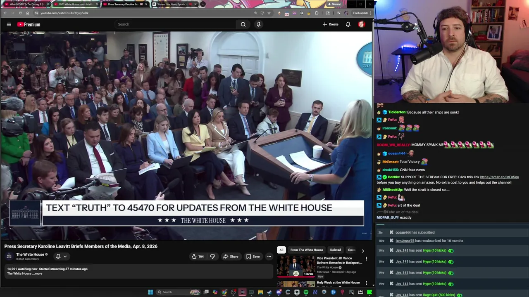Focus the browser address bar URL
The image size is (529, 297).
pyautogui.click(x=64, y=13)
